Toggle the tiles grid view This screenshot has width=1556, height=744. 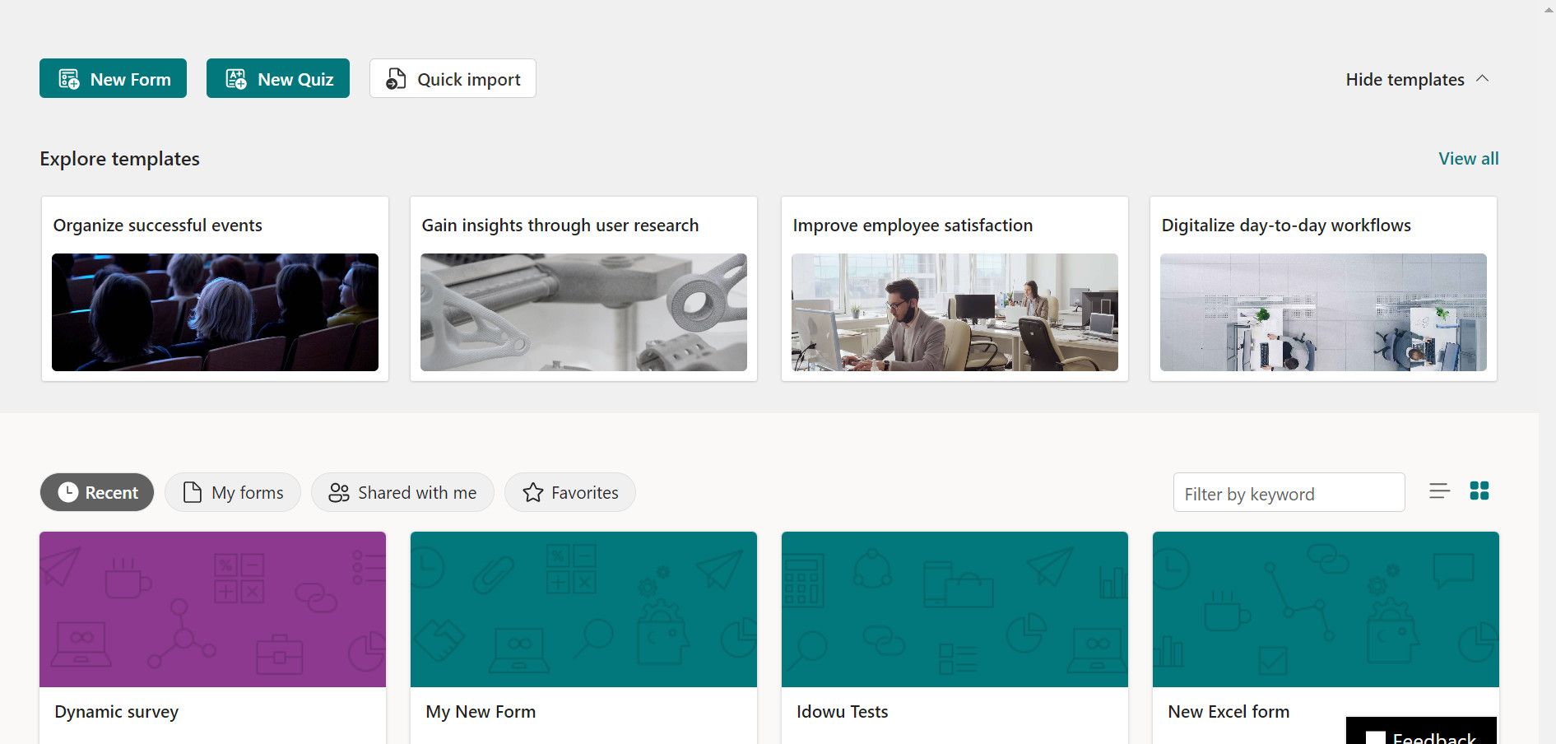[x=1479, y=491]
